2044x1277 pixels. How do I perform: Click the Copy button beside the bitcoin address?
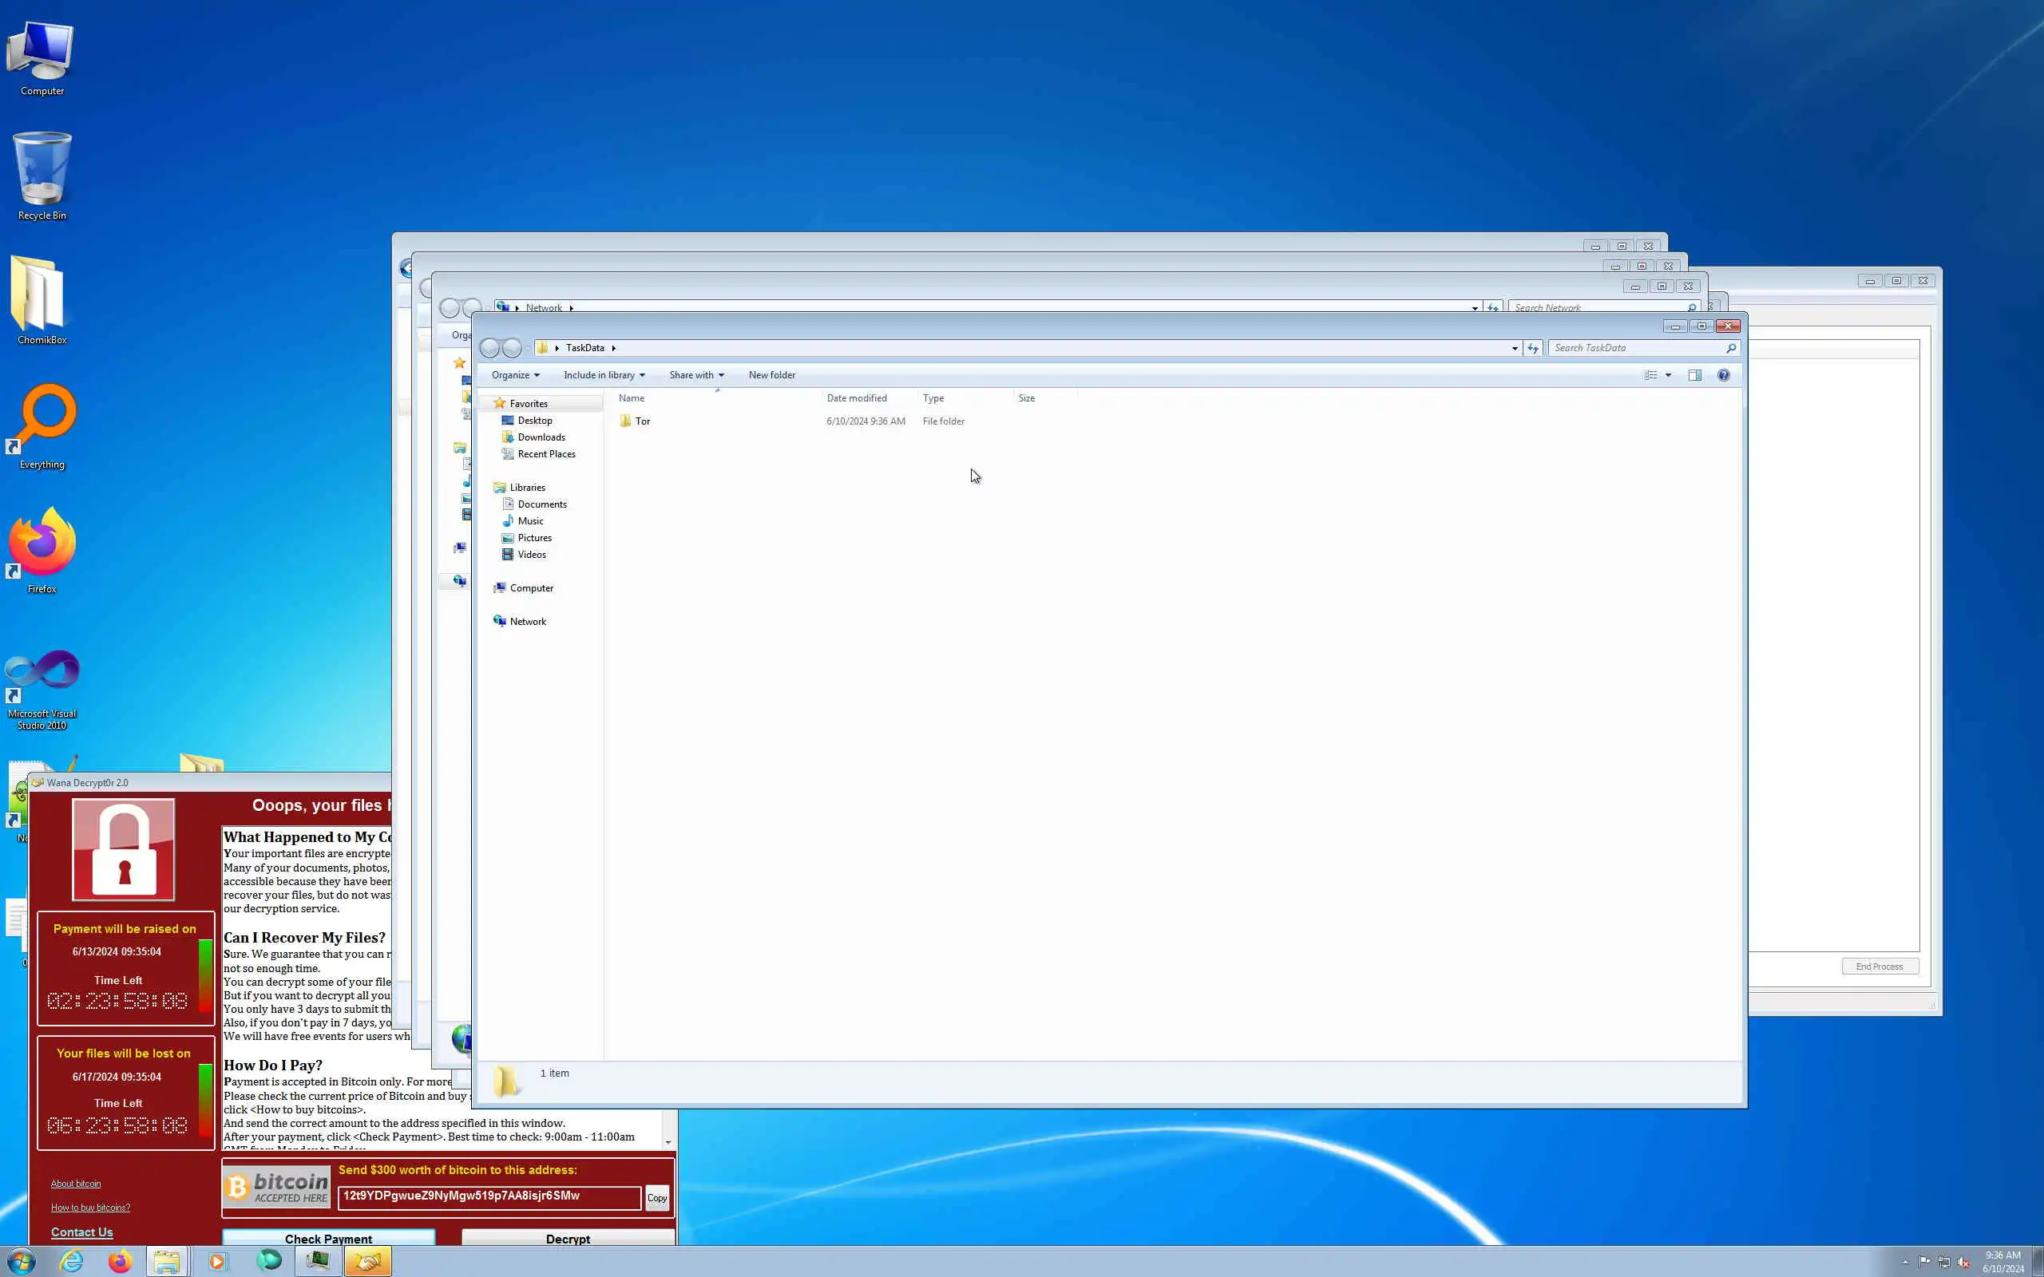(656, 1198)
